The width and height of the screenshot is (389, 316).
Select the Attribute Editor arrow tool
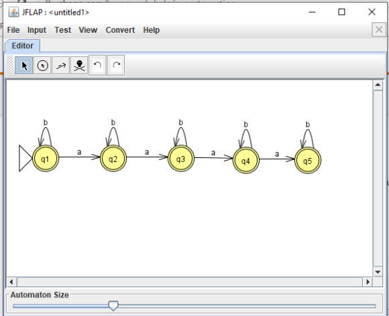point(24,66)
